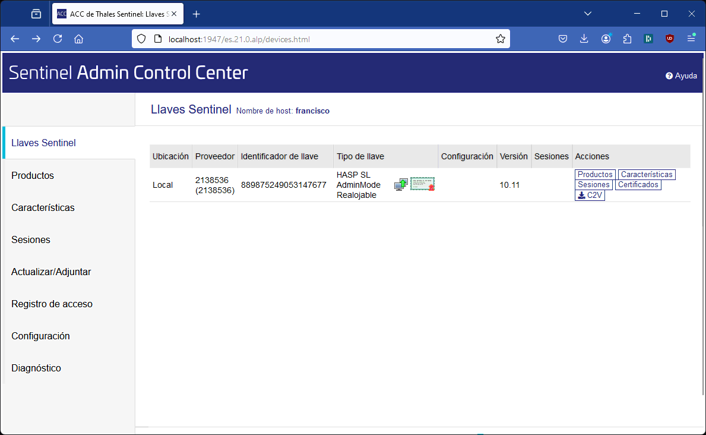
Task: Click the Local location cell
Action: pos(163,185)
